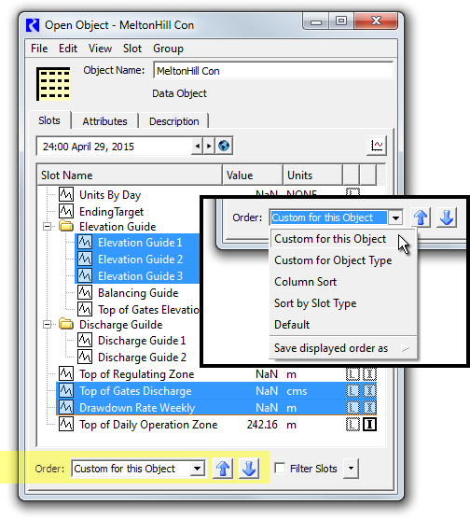Click the blue down arrow beside bottom Order
The image size is (470, 519).
[x=249, y=469]
